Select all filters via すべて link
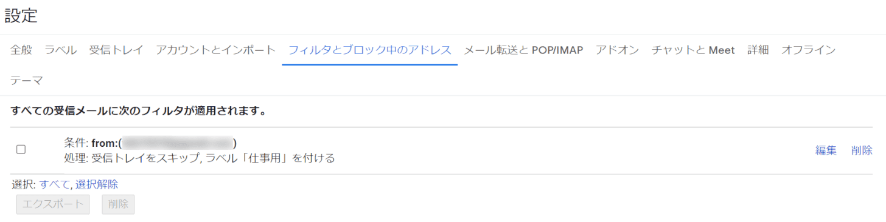886x222 pixels. point(55,184)
